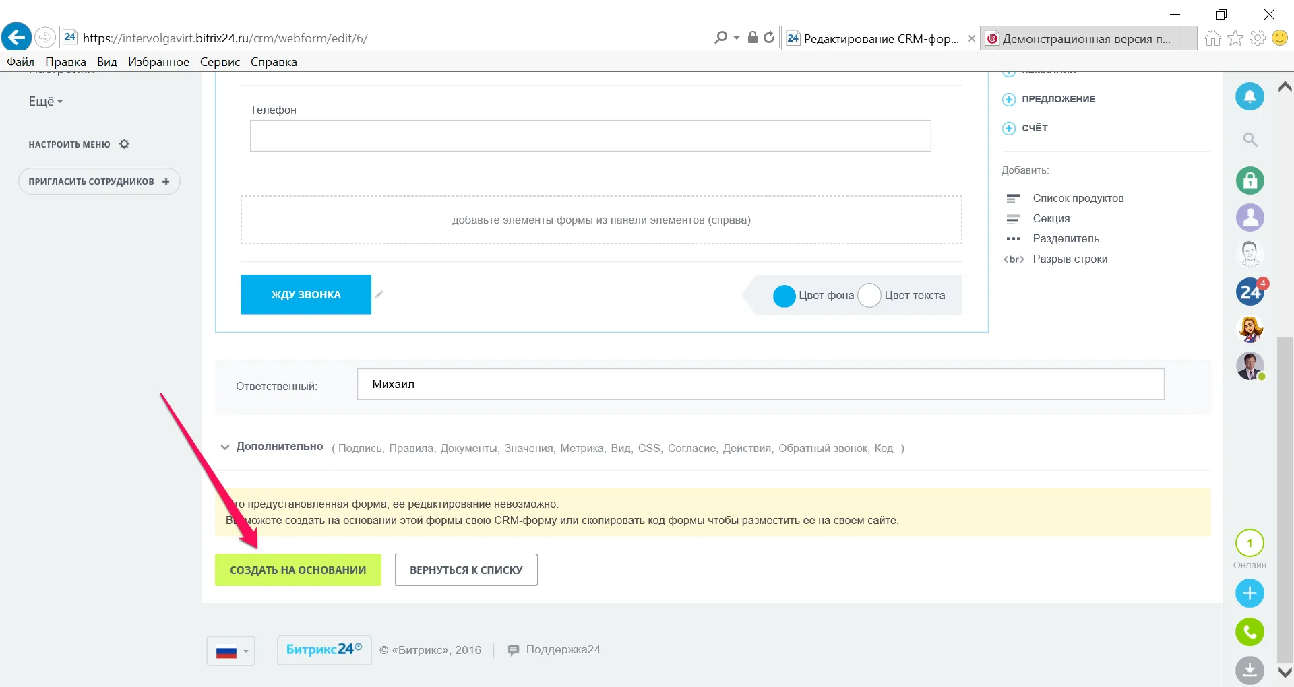Add the Предложение entity with plus icon
The image size is (1294, 687).
point(1009,100)
